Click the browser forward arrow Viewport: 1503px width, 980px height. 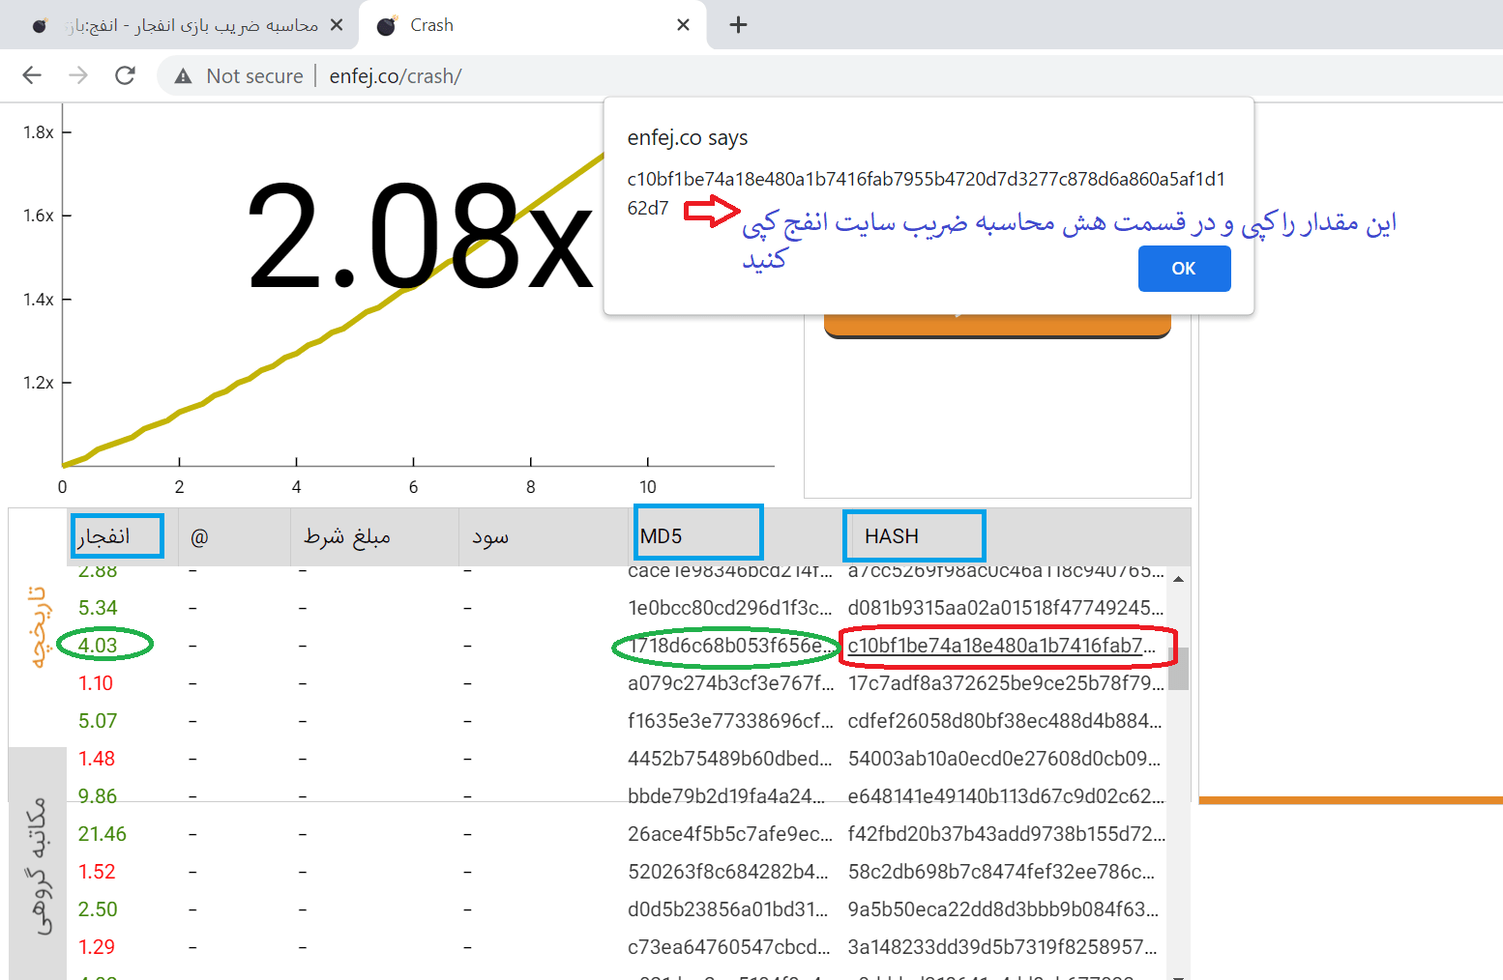point(78,75)
